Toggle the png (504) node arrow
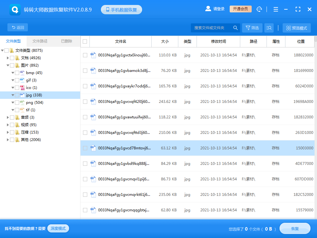 click(13, 103)
